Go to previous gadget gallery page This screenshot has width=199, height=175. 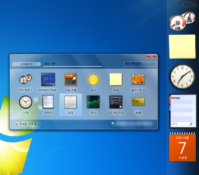[x=14, y=64]
